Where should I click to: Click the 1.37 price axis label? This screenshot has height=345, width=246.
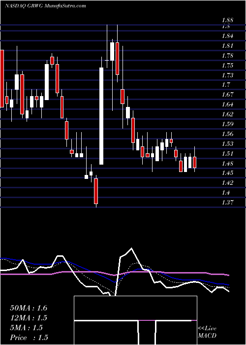coord(227,202)
